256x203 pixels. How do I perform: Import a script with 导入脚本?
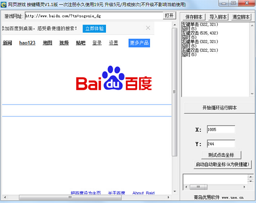point(218,17)
